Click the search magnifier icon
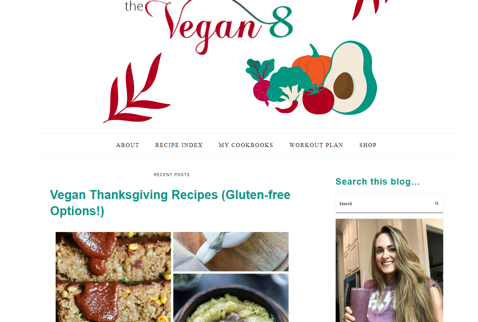478x322 pixels. pos(437,203)
